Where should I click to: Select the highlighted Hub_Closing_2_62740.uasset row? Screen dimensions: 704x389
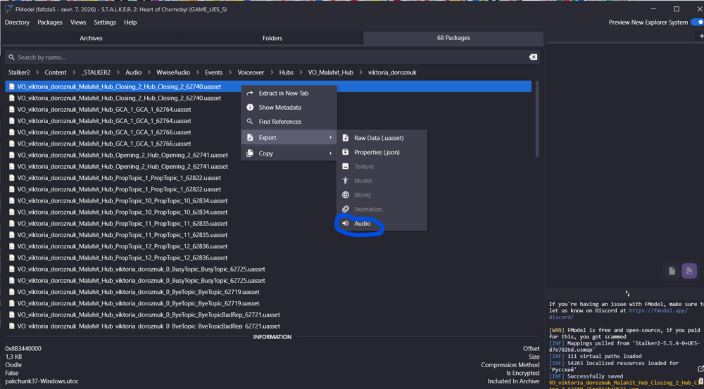tap(268, 87)
